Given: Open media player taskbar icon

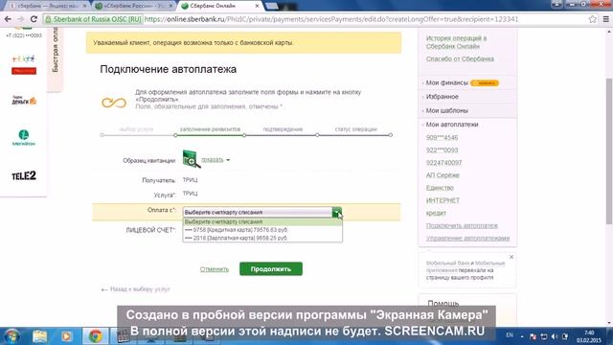Looking at the screenshot, I should click(66, 336).
